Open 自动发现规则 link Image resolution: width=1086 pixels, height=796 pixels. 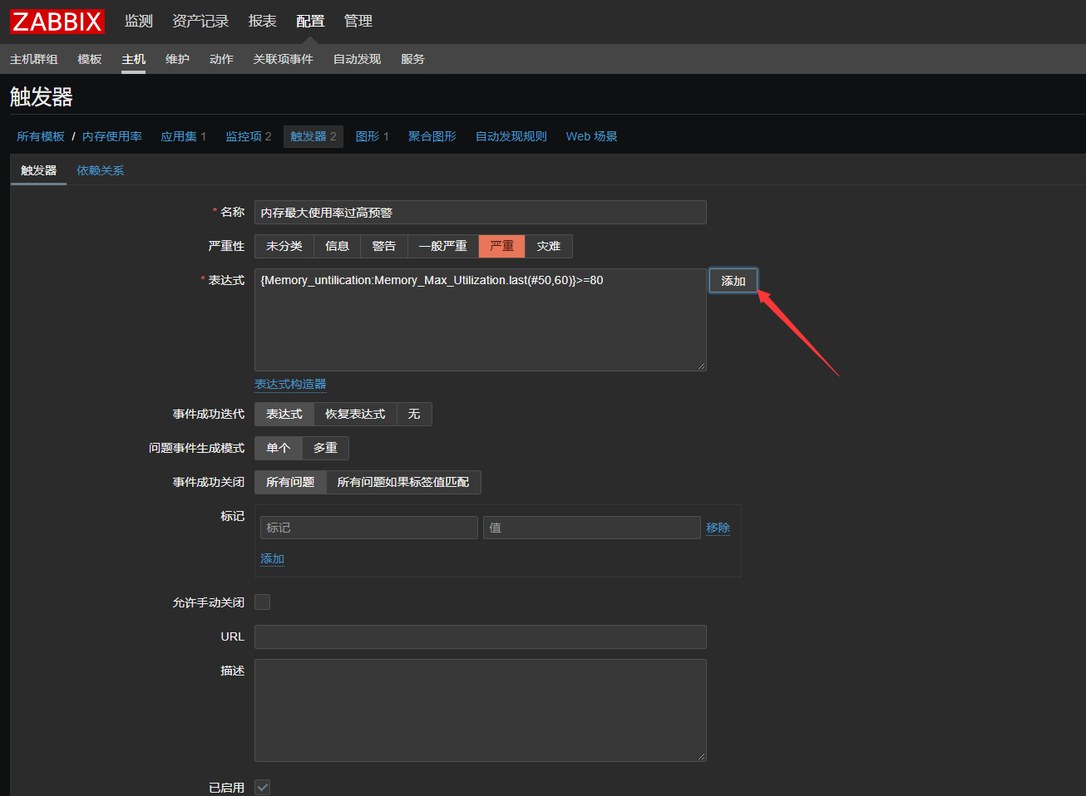tap(511, 136)
